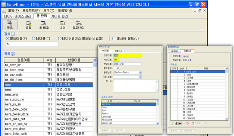Image resolution: width=234 pixels, height=136 pixels.
Task: Select the nars_etc_desc row
Action: (x=49, y=129)
